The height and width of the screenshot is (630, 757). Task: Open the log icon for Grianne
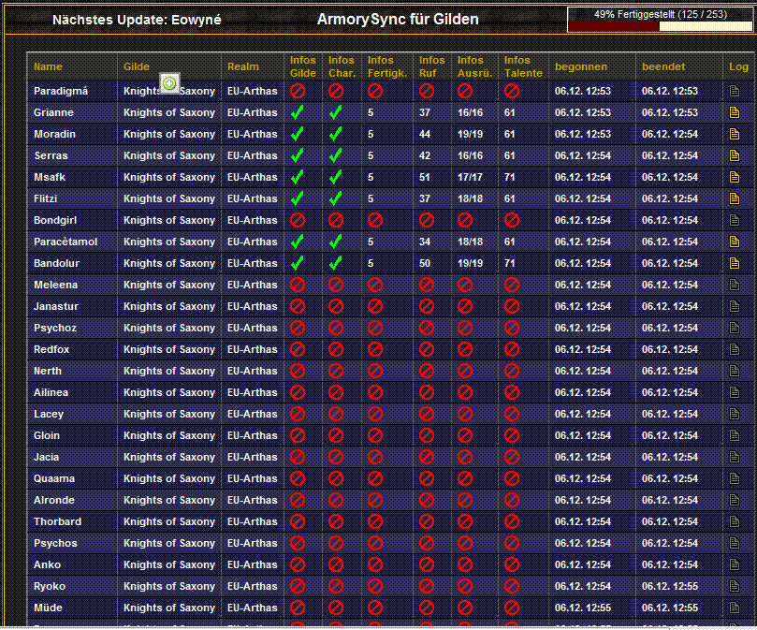point(735,112)
